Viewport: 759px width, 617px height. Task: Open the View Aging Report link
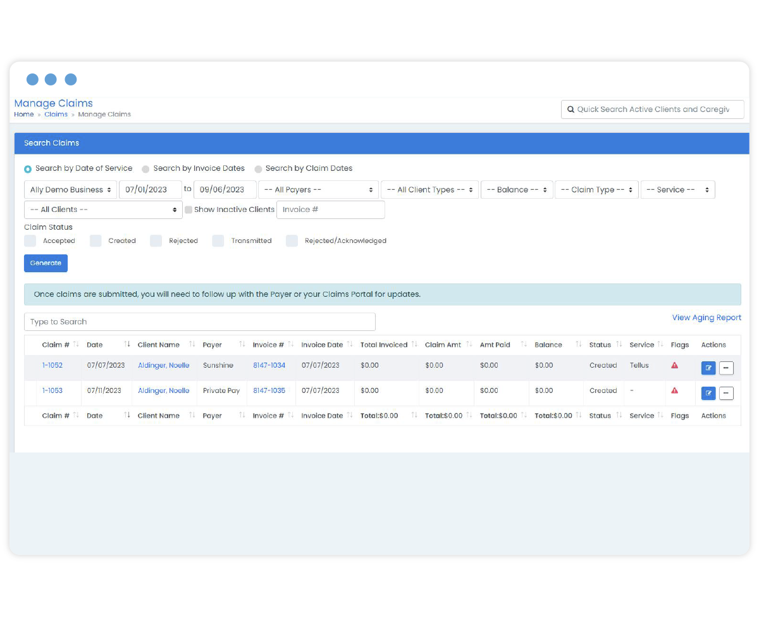[707, 318]
